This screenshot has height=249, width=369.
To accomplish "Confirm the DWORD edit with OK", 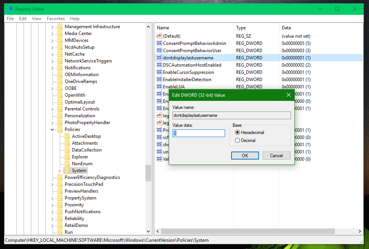I will 245,156.
